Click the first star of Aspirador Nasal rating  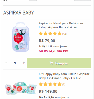(41, 34)
